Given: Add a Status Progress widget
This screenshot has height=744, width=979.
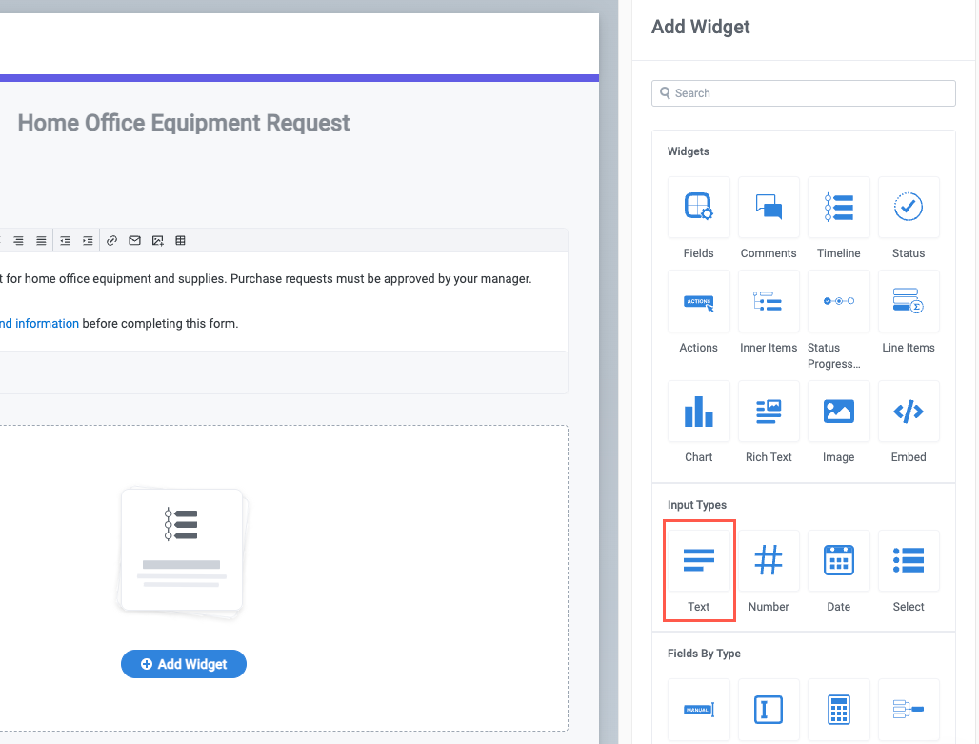Looking at the screenshot, I should (838, 301).
